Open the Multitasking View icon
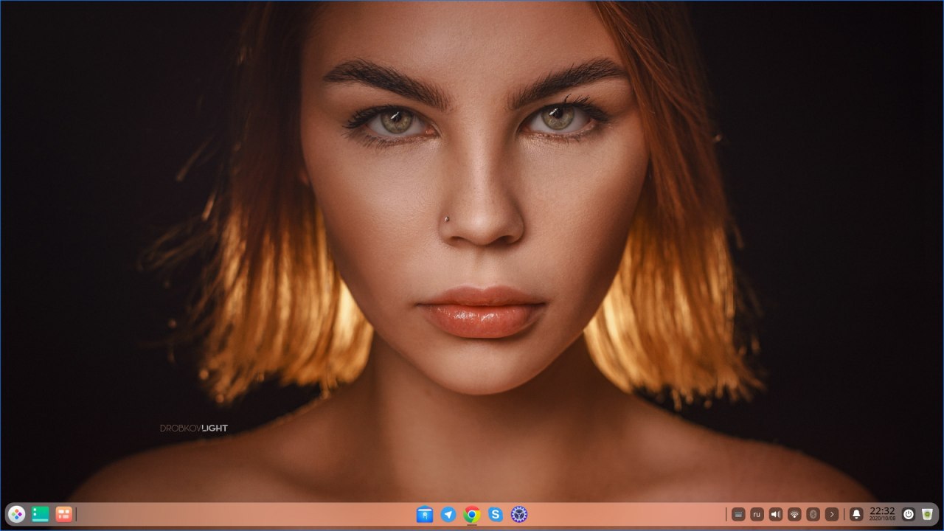944x531 pixels. pos(64,514)
